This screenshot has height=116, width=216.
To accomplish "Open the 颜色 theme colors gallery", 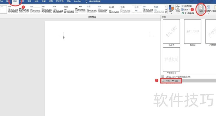I will pos(171,9).
